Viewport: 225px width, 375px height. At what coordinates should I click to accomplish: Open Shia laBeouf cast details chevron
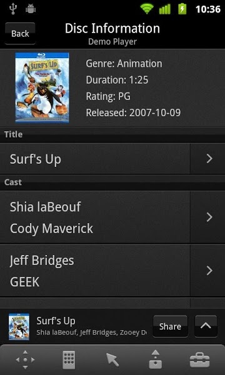click(x=209, y=217)
